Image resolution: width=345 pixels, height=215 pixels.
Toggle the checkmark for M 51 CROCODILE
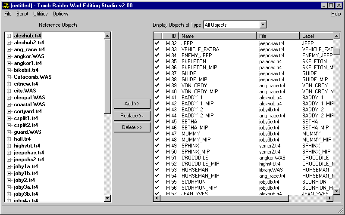[x=157, y=157]
